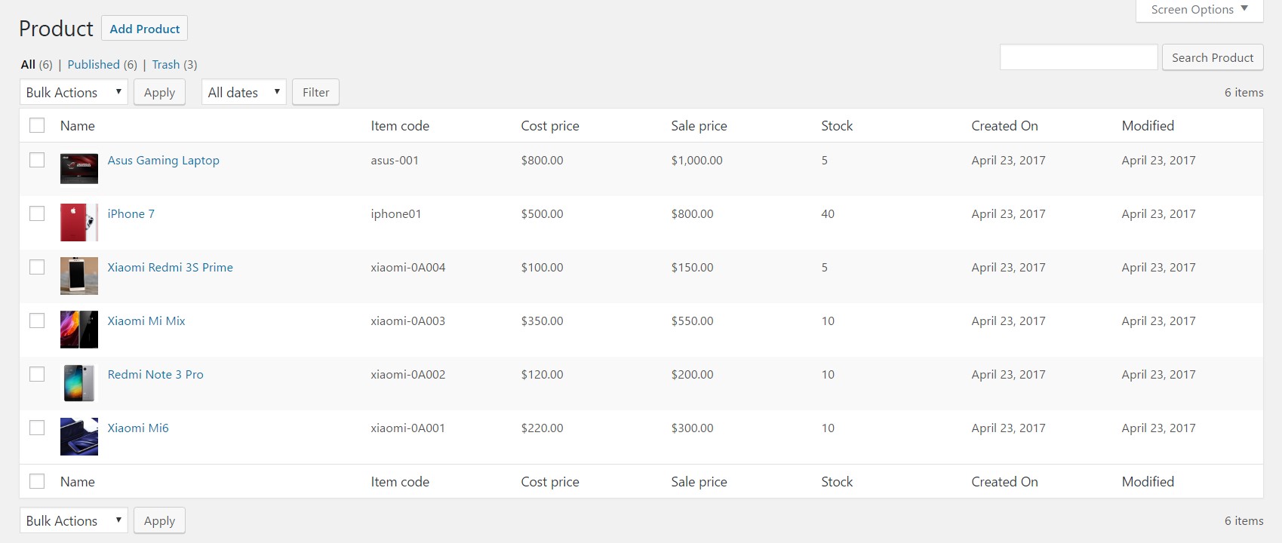Click the Xiaomi Redmi 3S Prime thumbnail
The height and width of the screenshot is (543, 1282).
coord(79,276)
